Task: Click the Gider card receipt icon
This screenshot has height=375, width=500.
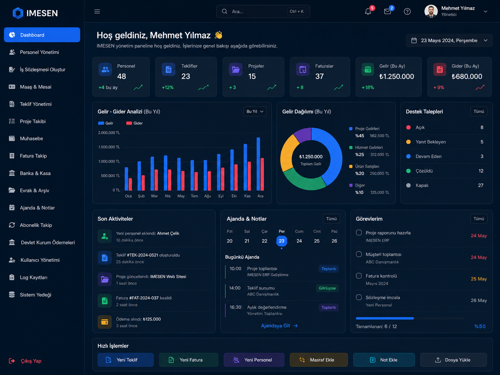Action: coord(440,69)
